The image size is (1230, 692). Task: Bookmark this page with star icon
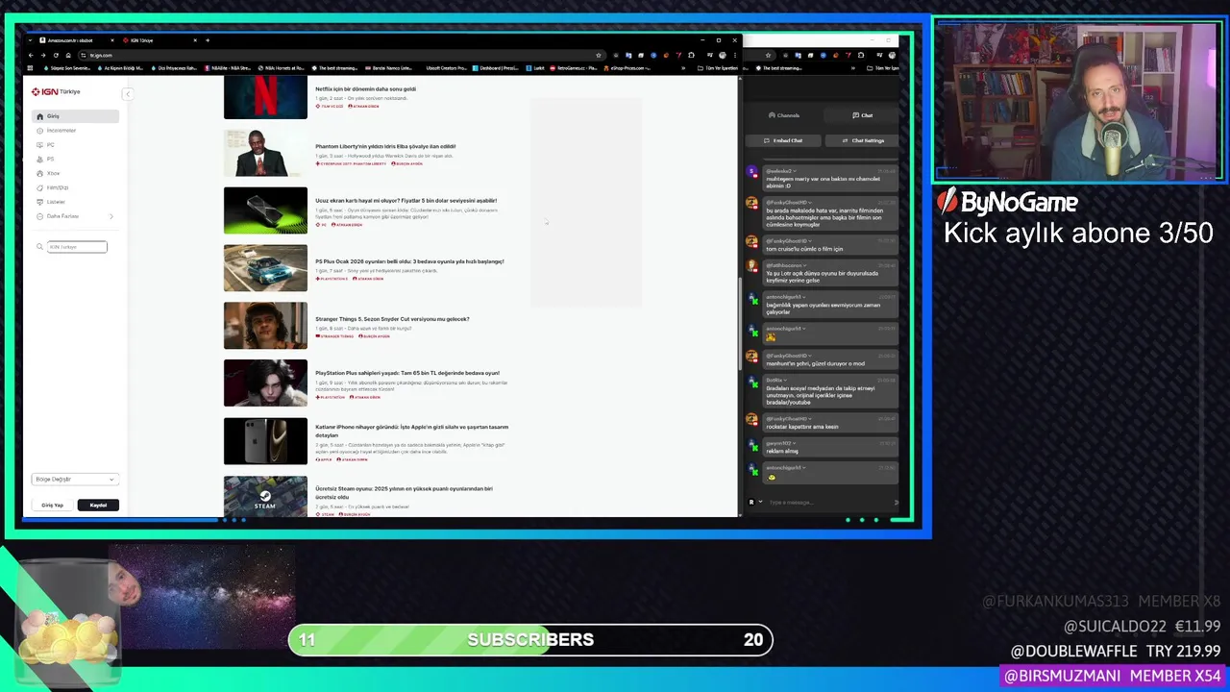click(x=599, y=55)
